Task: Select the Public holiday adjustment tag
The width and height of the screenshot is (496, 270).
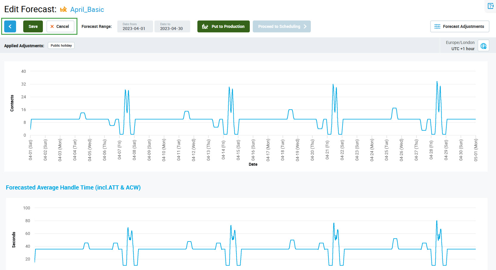Action: (x=61, y=45)
